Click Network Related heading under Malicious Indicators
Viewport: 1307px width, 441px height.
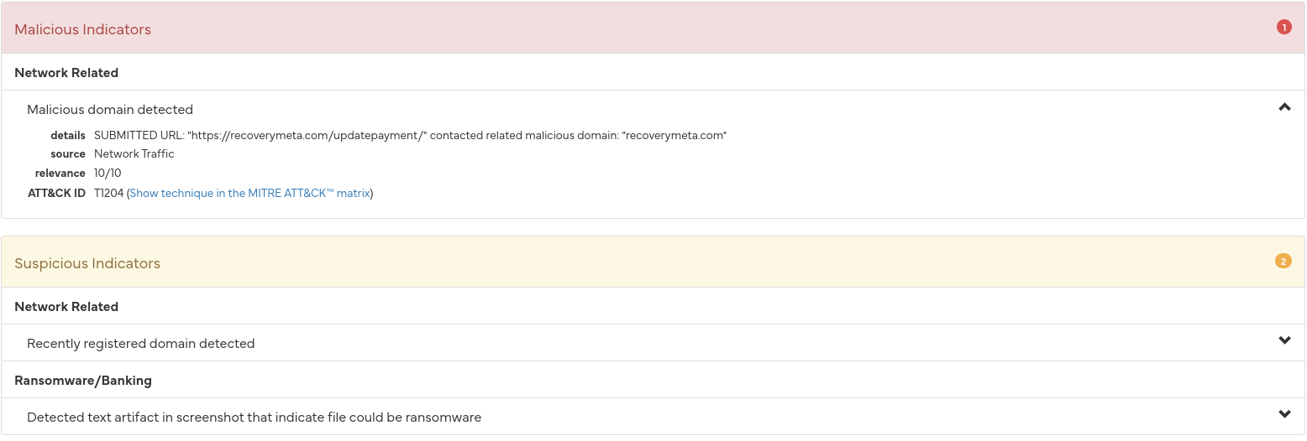pyautogui.click(x=66, y=73)
